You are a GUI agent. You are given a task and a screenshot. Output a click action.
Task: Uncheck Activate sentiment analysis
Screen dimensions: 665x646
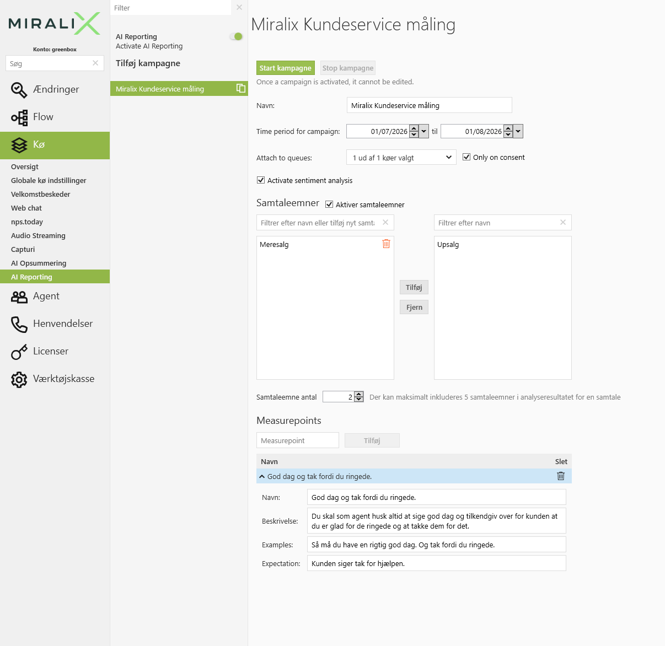pyautogui.click(x=261, y=180)
